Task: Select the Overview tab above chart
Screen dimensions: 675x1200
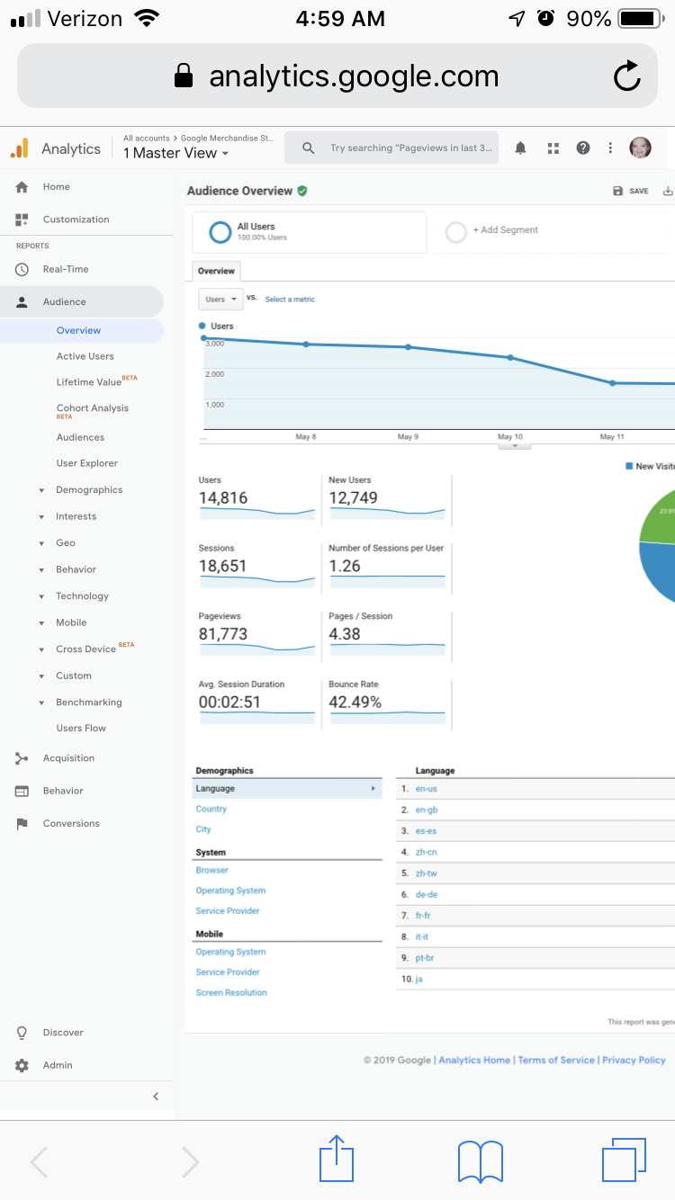Action: pyautogui.click(x=216, y=271)
